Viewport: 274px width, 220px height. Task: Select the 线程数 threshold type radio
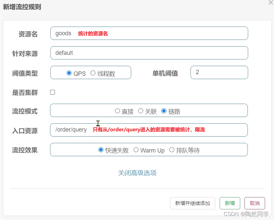click(x=93, y=73)
